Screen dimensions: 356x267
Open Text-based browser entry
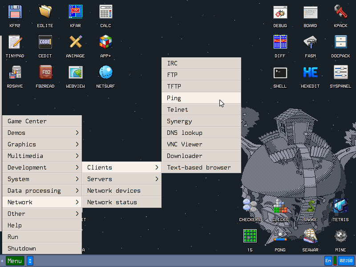202,167
